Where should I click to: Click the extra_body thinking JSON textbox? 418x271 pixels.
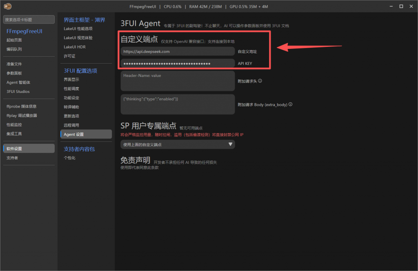click(178, 104)
